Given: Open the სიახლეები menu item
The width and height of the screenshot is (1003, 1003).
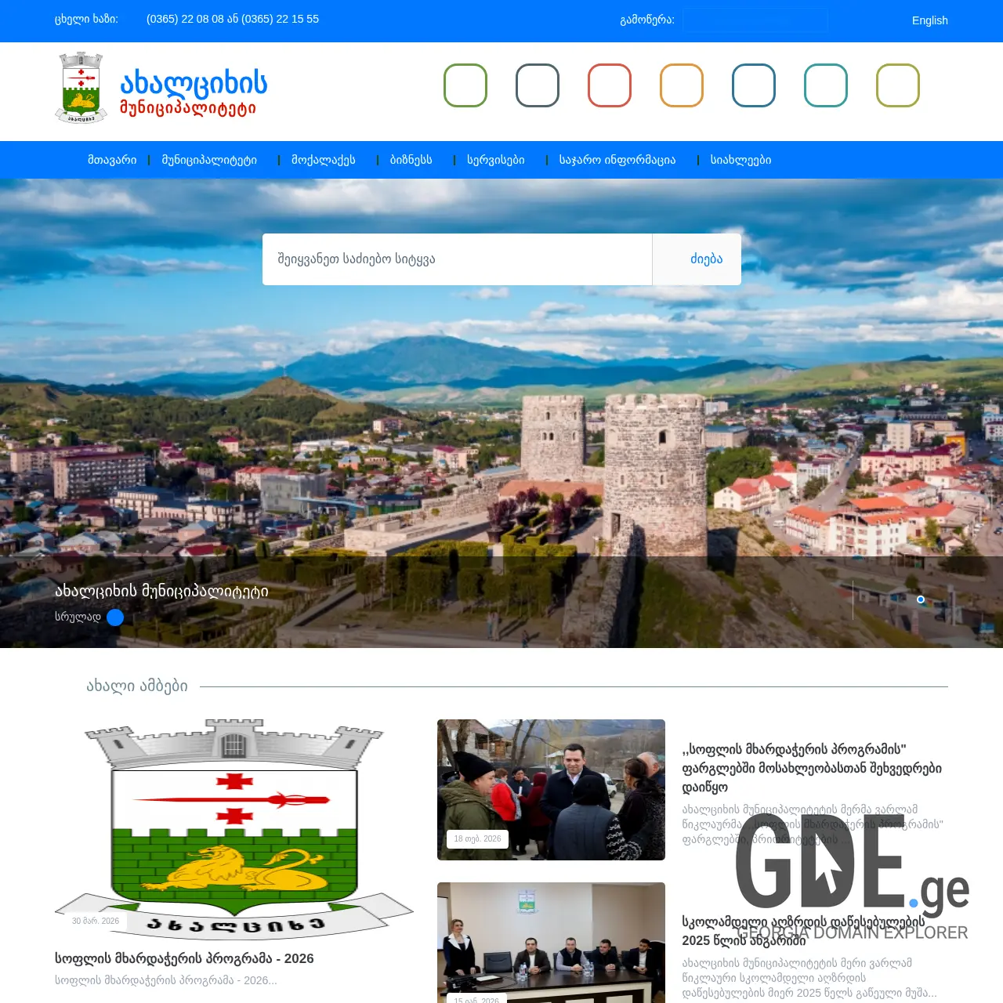Looking at the screenshot, I should point(740,160).
